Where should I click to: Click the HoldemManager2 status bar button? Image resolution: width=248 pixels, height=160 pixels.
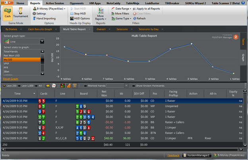pos(197,155)
